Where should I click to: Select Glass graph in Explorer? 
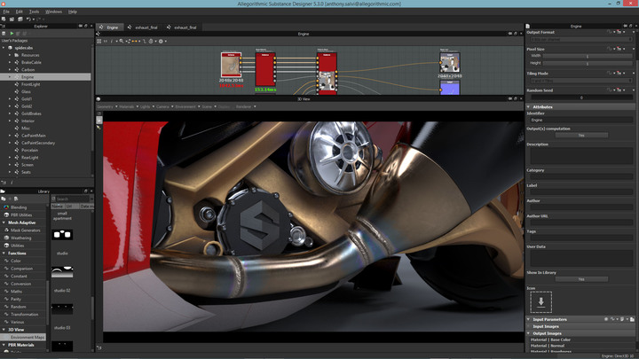(26, 91)
